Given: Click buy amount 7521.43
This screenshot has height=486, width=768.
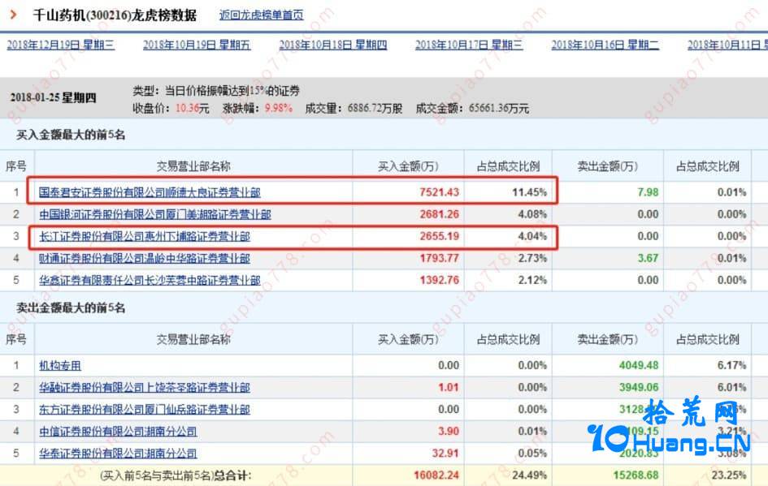Looking at the screenshot, I should (x=439, y=192).
